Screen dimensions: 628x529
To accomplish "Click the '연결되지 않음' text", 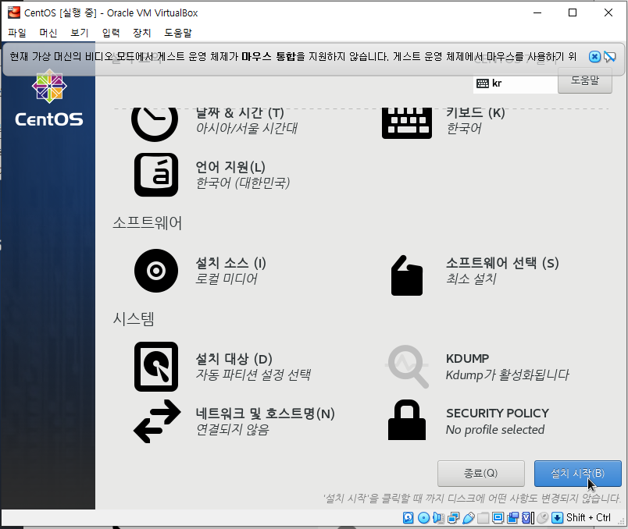I will (x=233, y=430).
